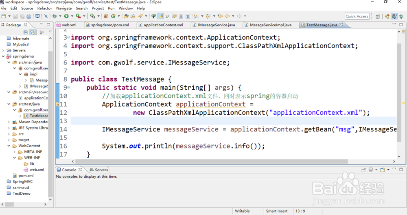
Task: Toggle Show Whitespace Characters pilcrow
Action: (x=188, y=16)
